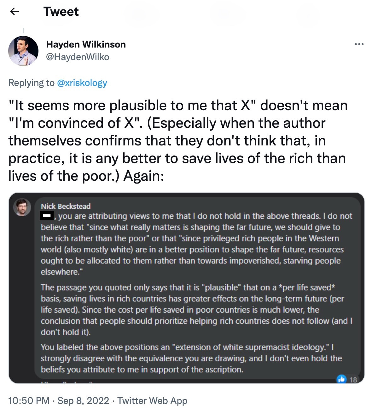Click the Sep 8, 2022 timestamp

pyautogui.click(x=83, y=401)
